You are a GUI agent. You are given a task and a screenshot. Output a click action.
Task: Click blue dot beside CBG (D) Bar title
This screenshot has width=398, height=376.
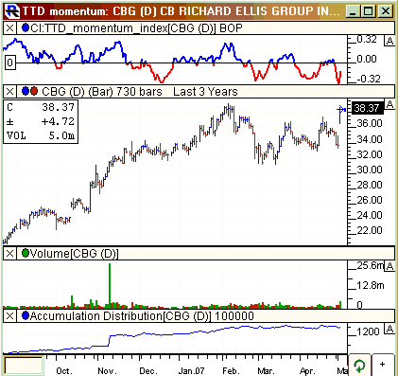tap(26, 91)
